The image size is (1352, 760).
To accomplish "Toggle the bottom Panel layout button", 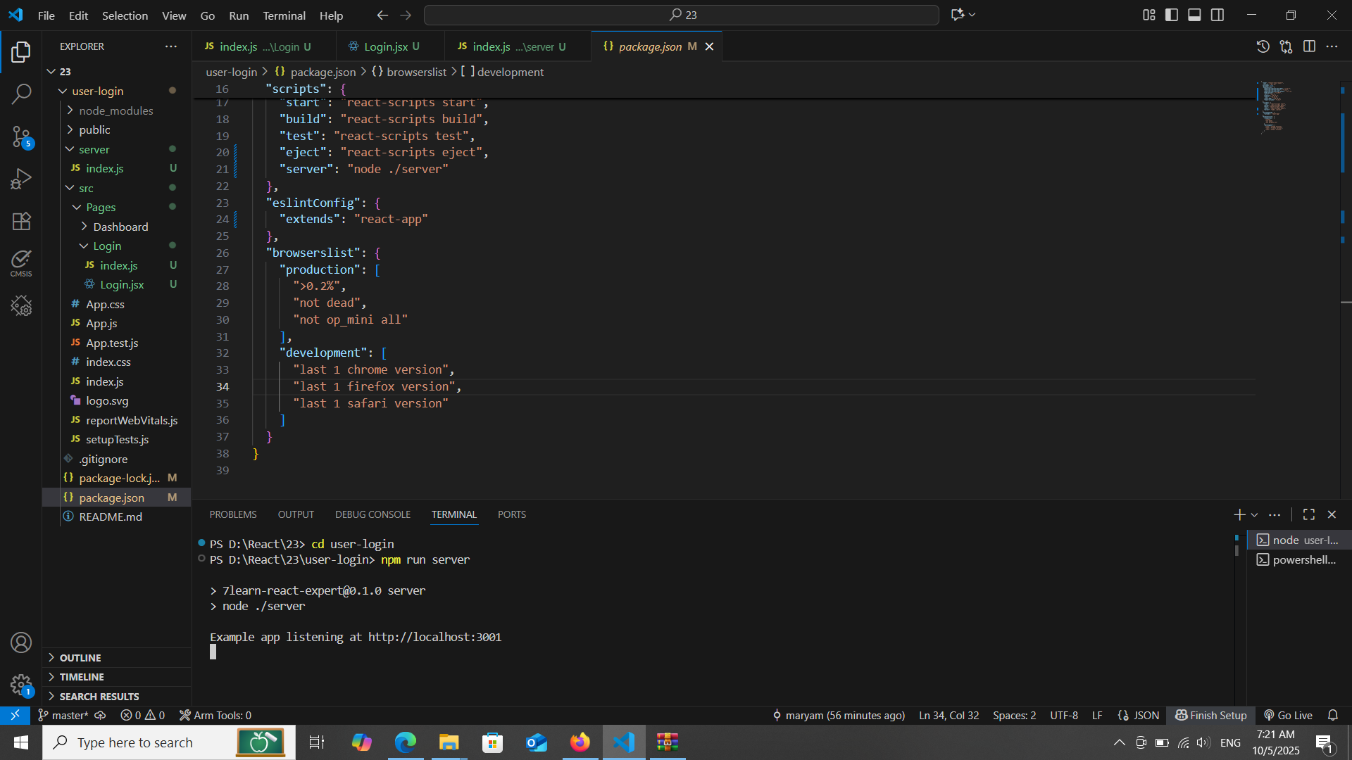I will click(x=1194, y=15).
